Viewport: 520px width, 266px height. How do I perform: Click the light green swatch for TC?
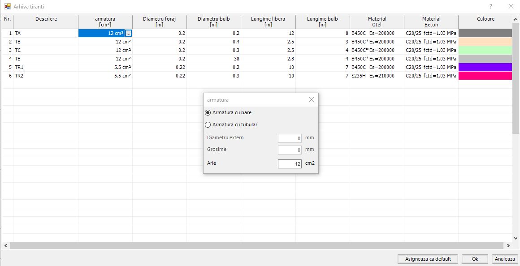(x=485, y=50)
